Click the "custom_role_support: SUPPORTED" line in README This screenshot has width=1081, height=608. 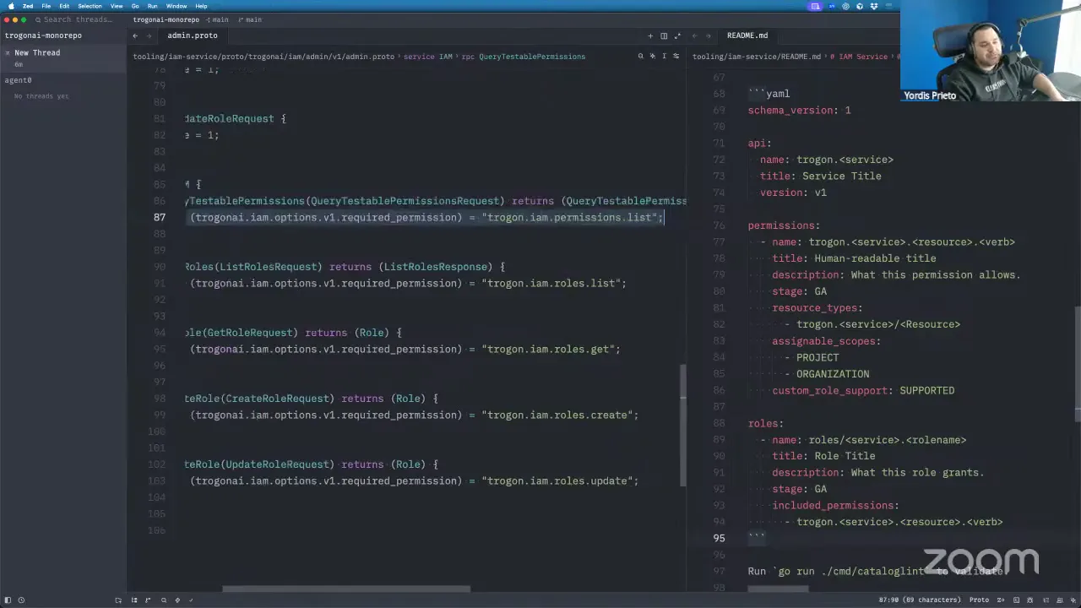[x=863, y=390]
